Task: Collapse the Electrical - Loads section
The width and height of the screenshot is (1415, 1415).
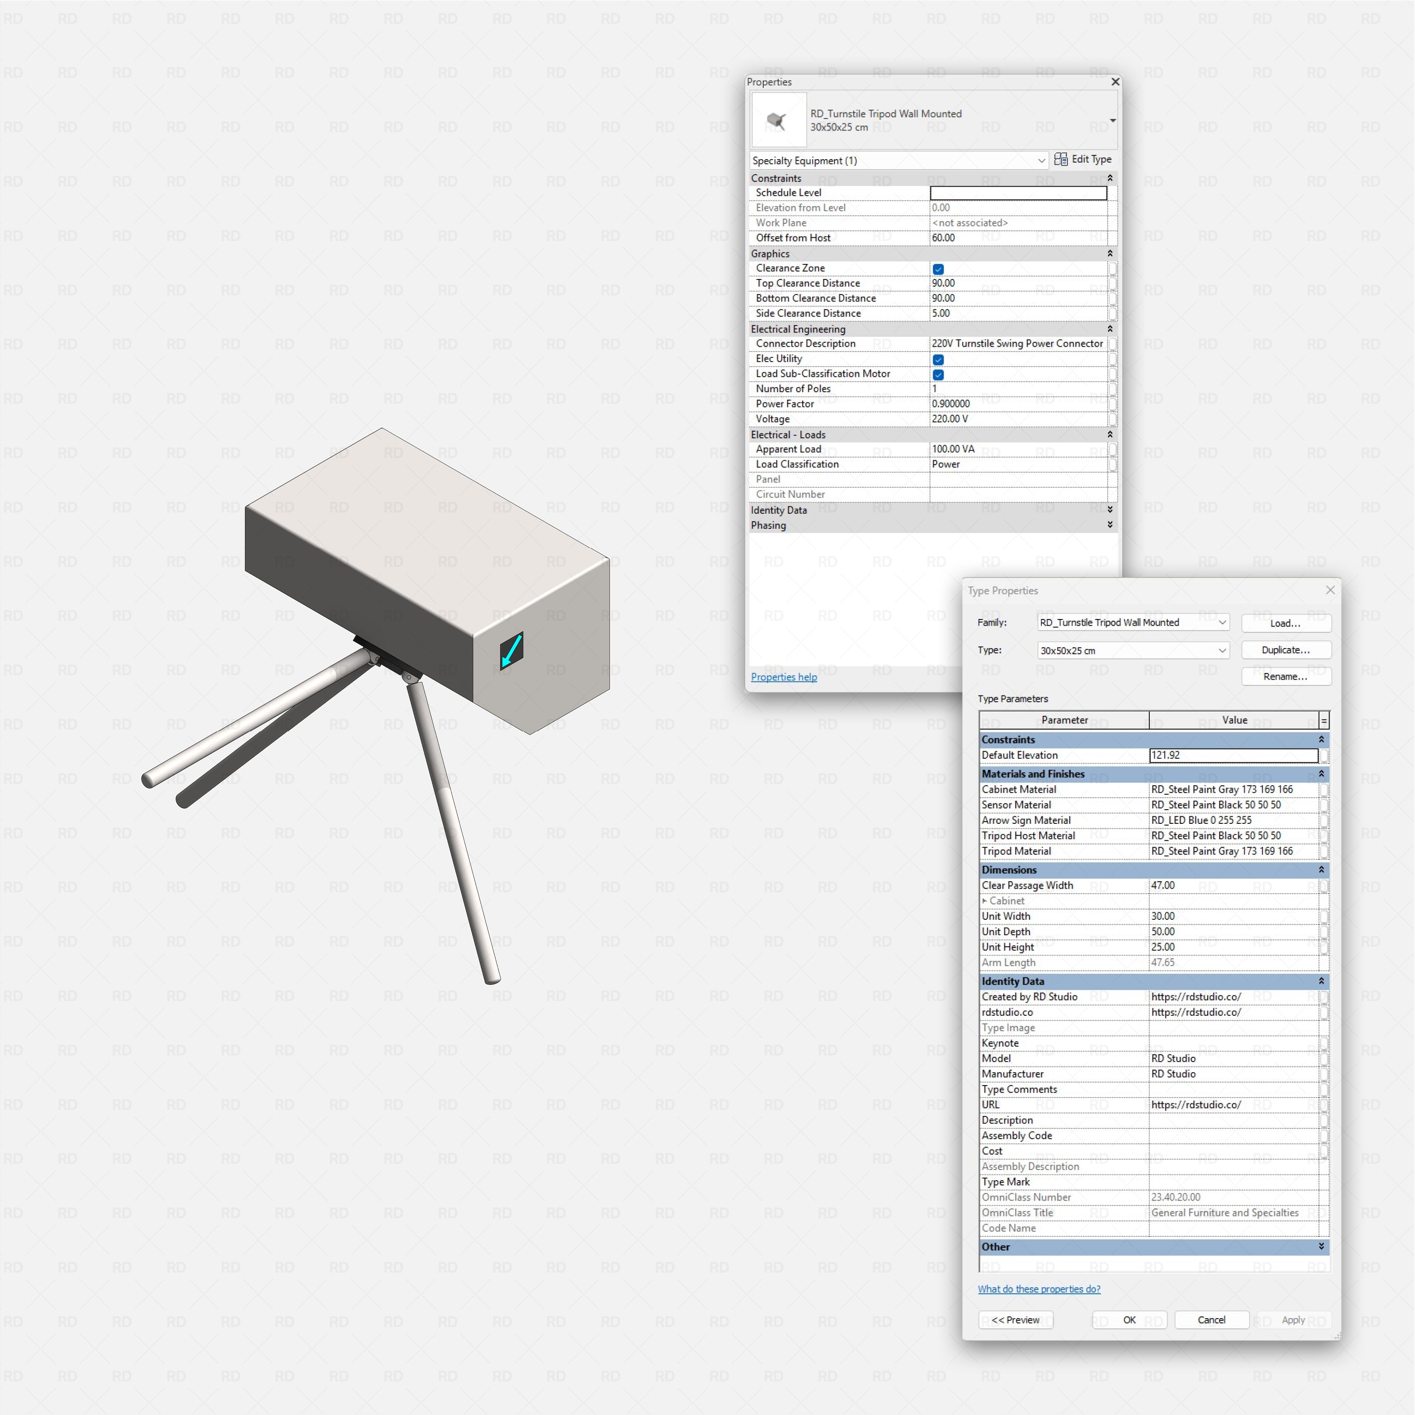Action: click(x=1109, y=434)
